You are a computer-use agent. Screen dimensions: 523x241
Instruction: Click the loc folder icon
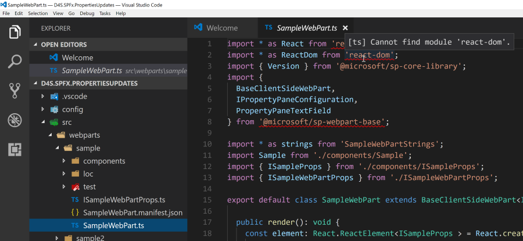point(76,174)
